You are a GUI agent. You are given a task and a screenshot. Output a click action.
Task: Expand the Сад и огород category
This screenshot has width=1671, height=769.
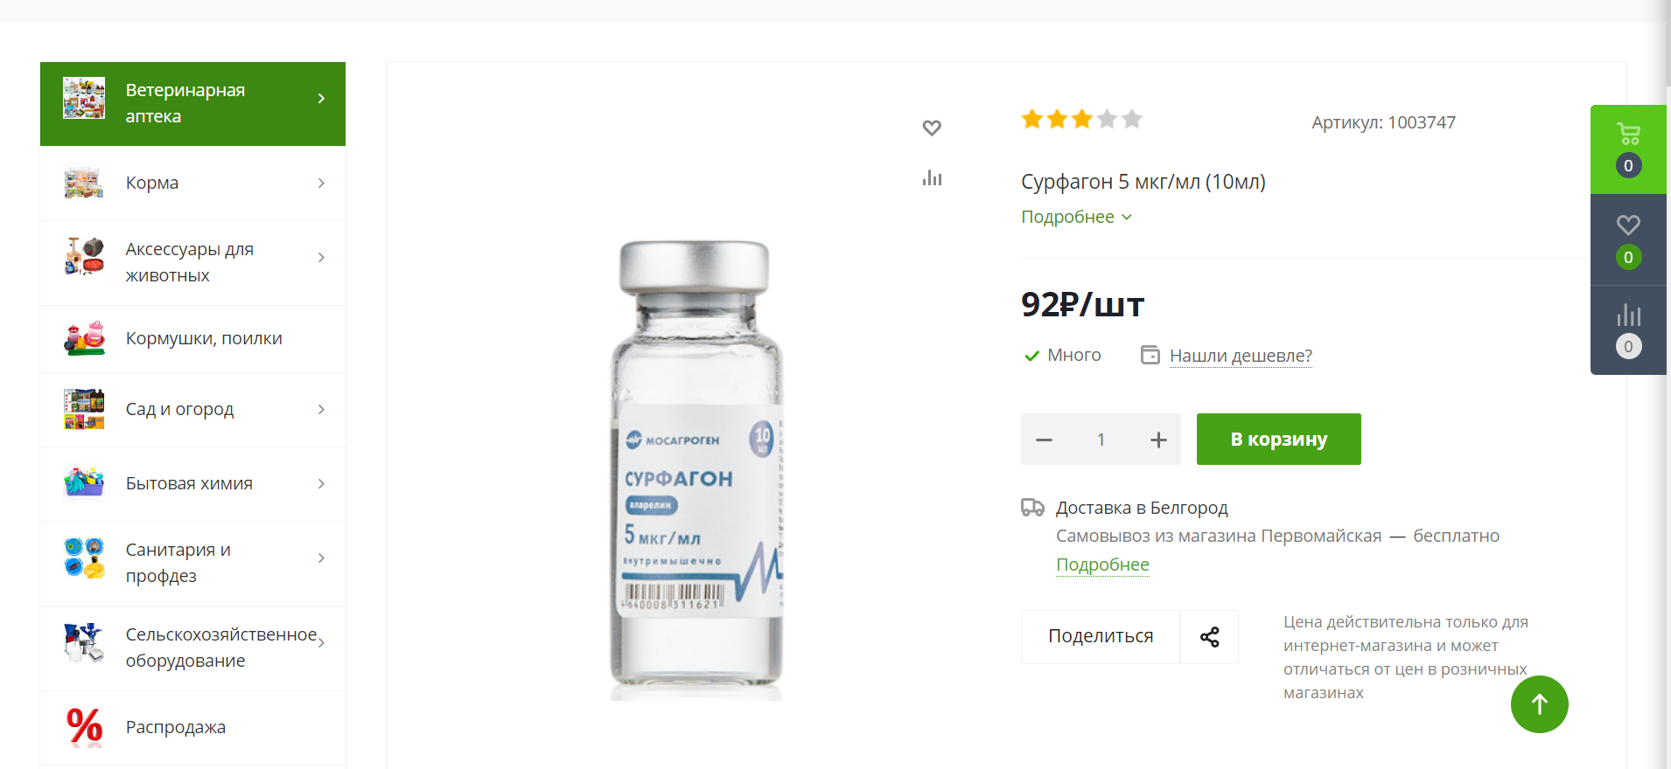point(321,408)
